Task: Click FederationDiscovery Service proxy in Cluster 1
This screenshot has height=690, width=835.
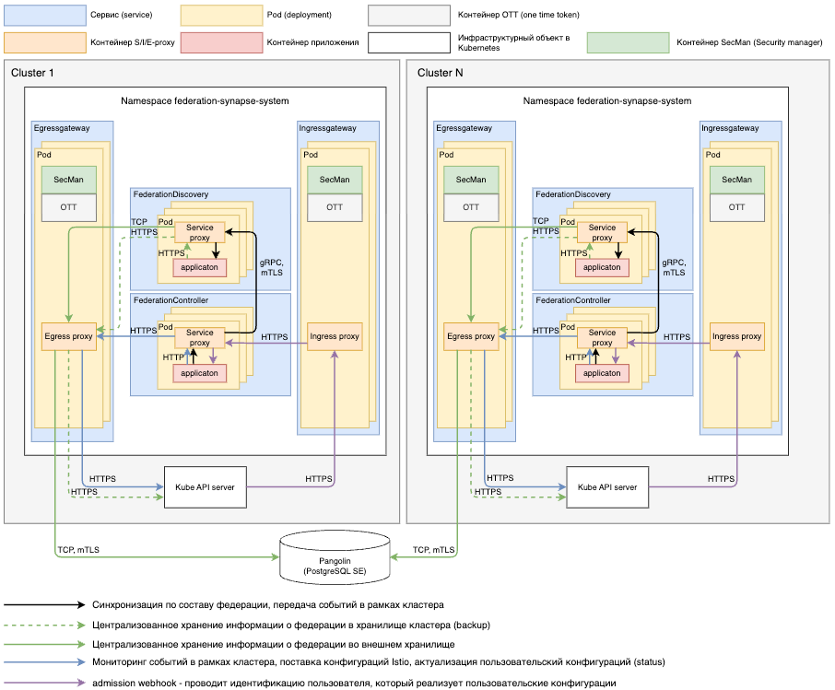Action: (200, 232)
